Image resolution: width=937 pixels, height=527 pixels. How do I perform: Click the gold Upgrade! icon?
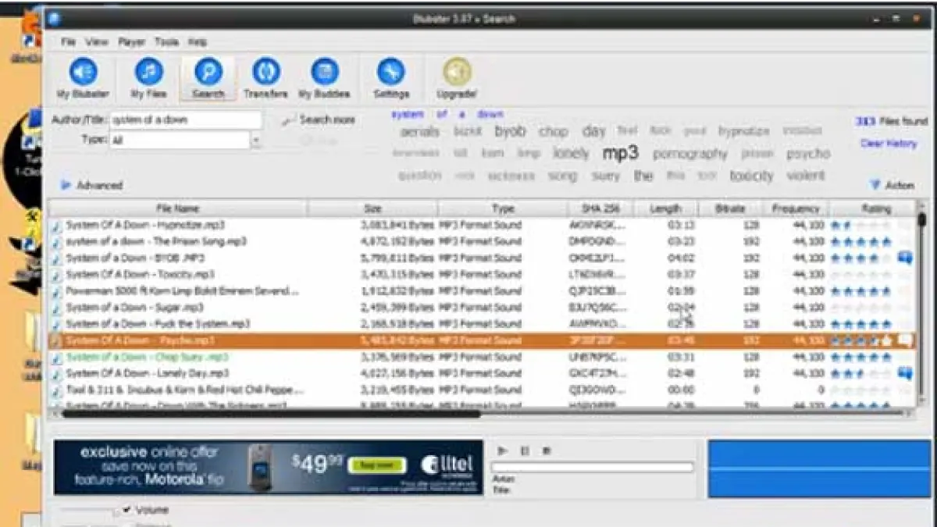(457, 73)
